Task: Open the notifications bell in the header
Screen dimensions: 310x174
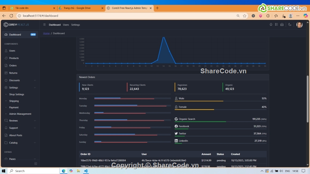Action: click(271, 25)
